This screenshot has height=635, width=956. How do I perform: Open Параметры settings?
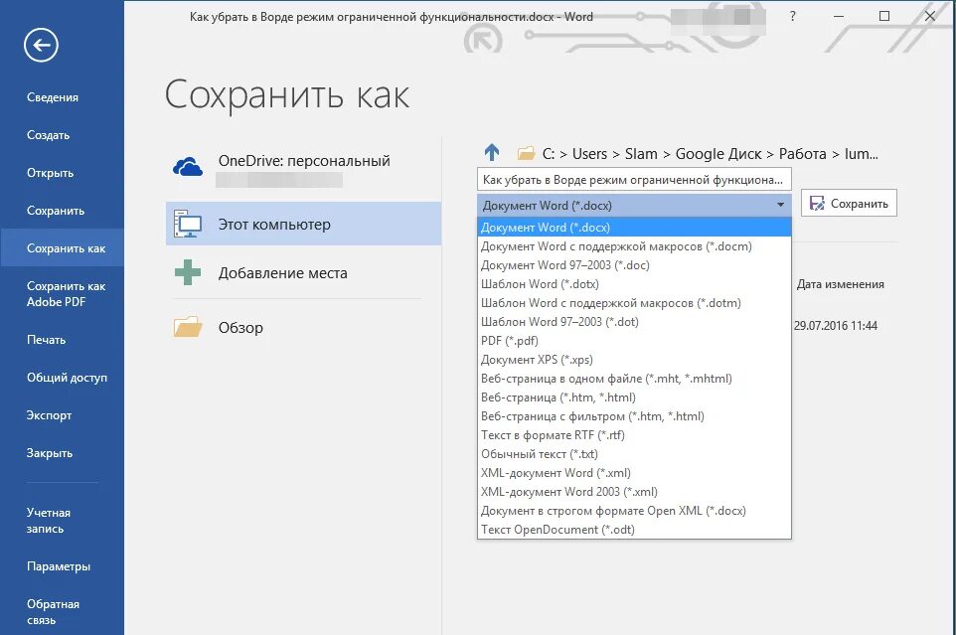pyautogui.click(x=59, y=566)
